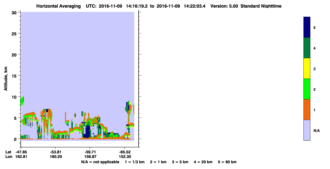330x169 pixels.
Task: Click the longitude value '152.30'
Action: (x=125, y=157)
